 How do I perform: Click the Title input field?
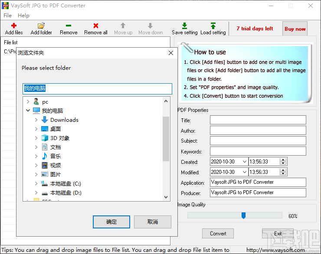point(258,120)
